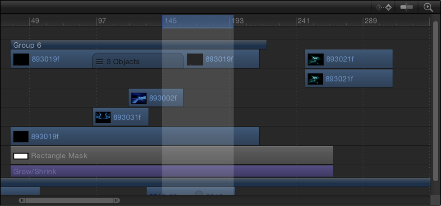Toggle the show keyframes diamond icon
441x206 pixels.
pos(384,7)
